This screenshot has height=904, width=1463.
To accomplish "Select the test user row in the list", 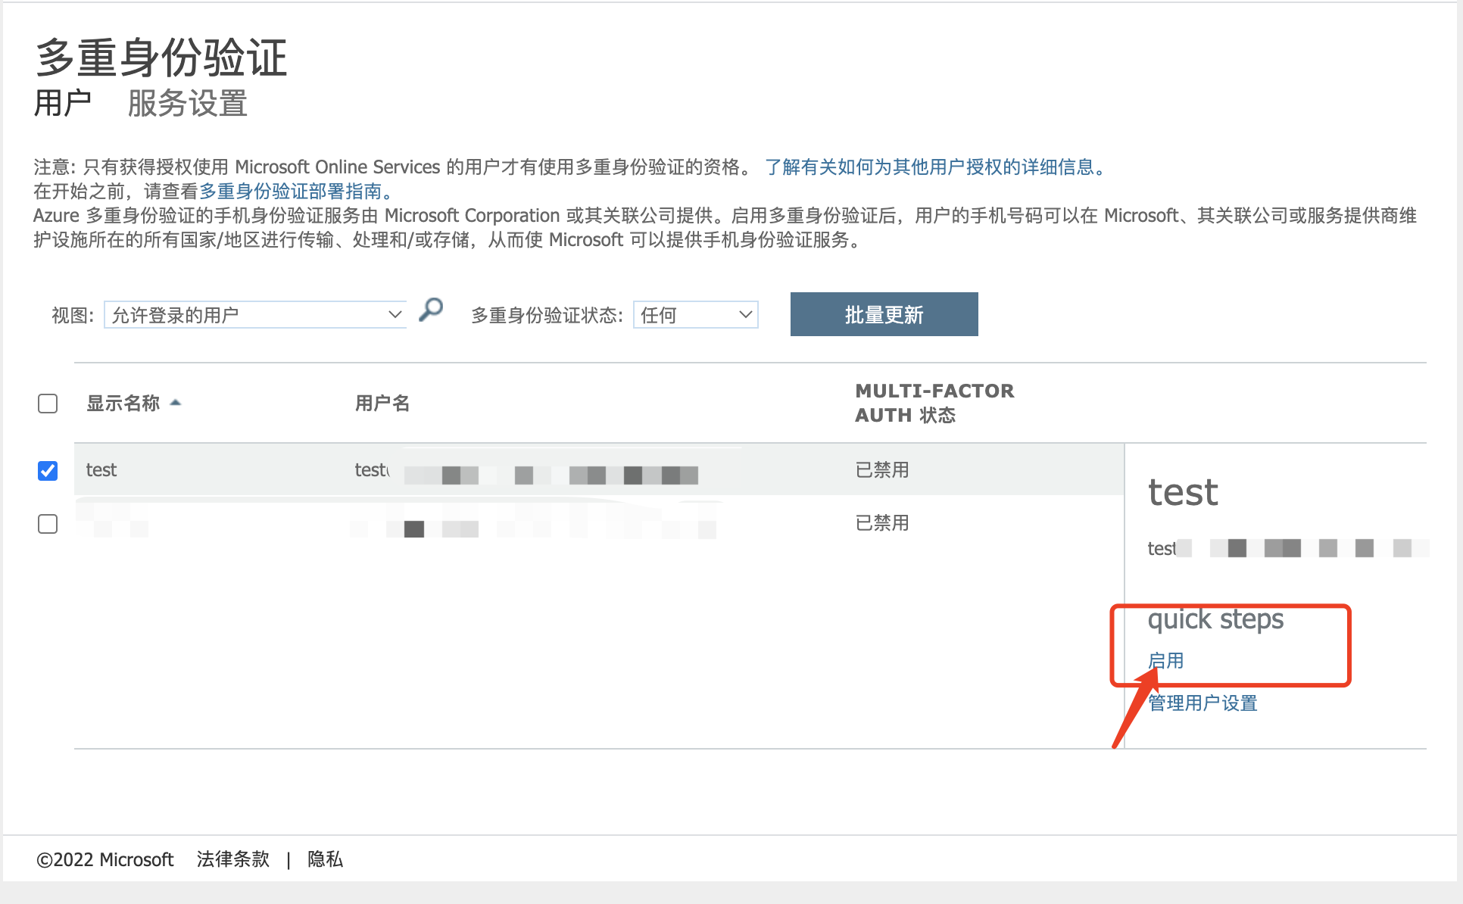I will coord(101,470).
